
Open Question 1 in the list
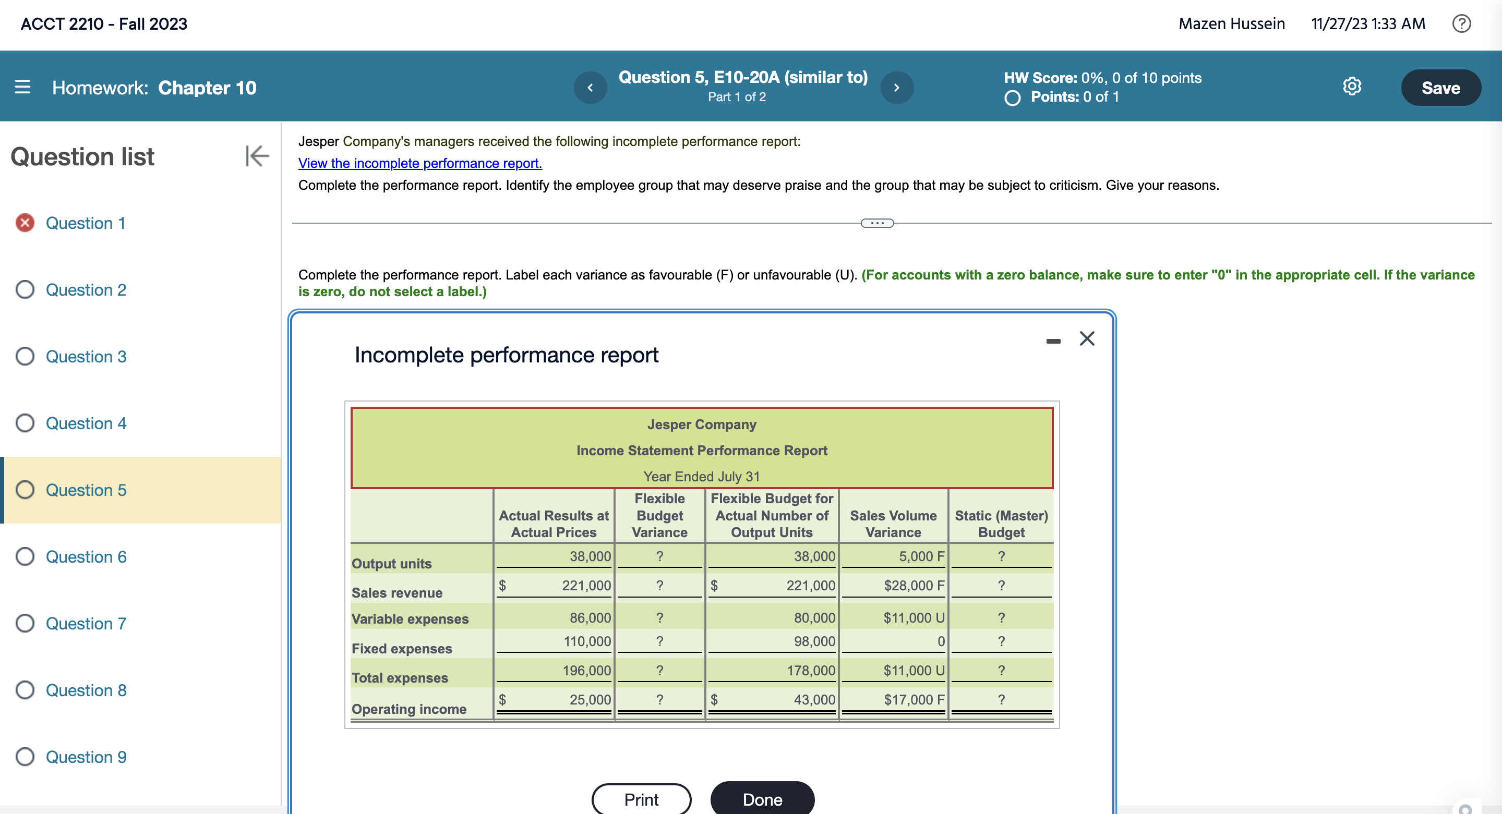point(85,223)
